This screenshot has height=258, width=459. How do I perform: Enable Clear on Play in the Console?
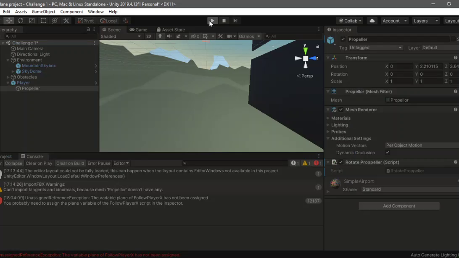[x=39, y=163]
